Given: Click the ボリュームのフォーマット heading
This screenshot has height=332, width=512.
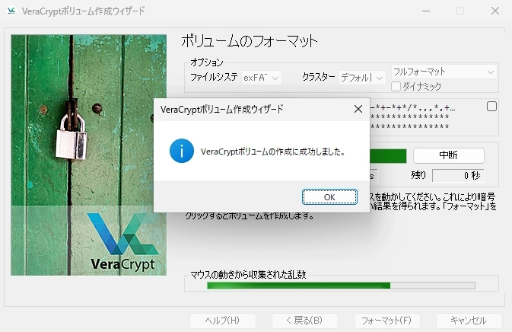Looking at the screenshot, I should click(249, 41).
